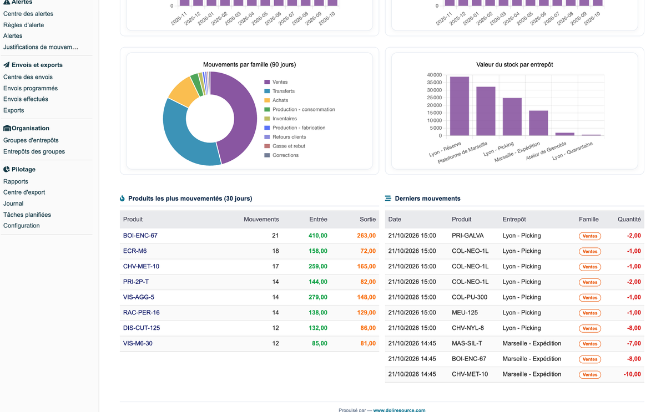This screenshot has height=412, width=666.
Task: Click the Ventes badge in CHV-NYL-8 row
Action: pos(590,329)
